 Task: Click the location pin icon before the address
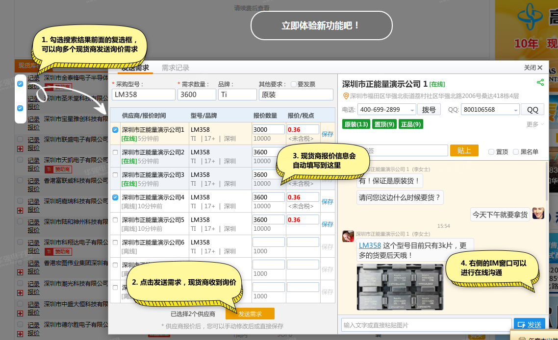tap(346, 97)
